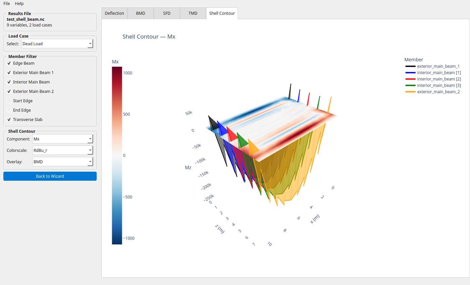
Task: Switch to the Deflection tab
Action: (114, 13)
